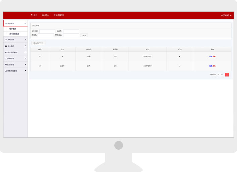Viewport: 237px width, 172px height.
Task: Click the list icon beside 收费管理
Action: (55, 15)
